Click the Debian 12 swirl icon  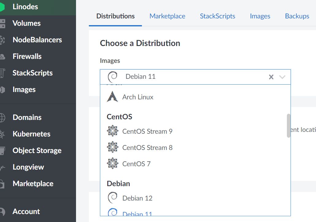pos(112,198)
